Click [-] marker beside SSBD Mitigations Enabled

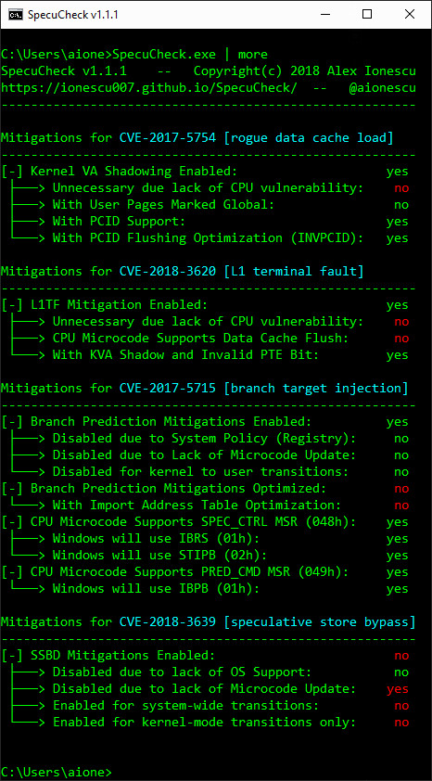click(x=12, y=655)
